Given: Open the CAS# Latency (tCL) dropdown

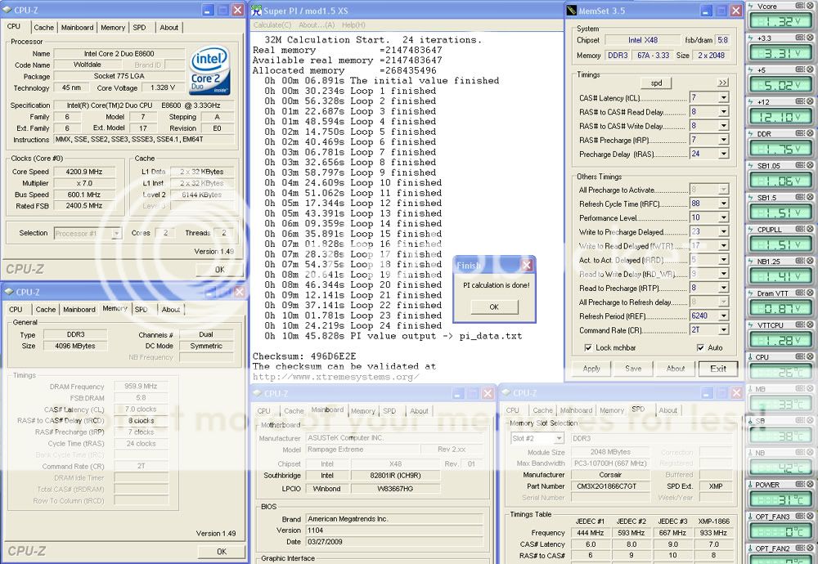Looking at the screenshot, I should point(724,97).
